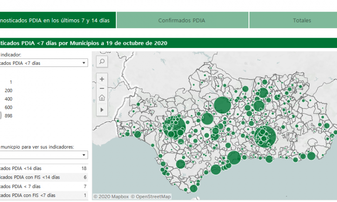Open the Mapbox attribution link
Screen dimensions: 337x202
click(x=111, y=196)
